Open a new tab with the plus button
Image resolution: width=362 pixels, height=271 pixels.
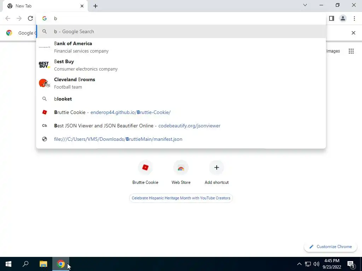95,6
